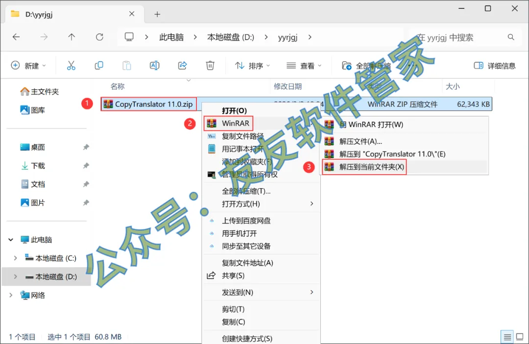Viewport: 529px width, 344px height.
Task: Click the Rename icon in toolbar
Action: click(154, 66)
